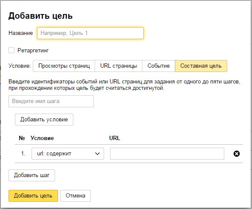The width and height of the screenshot is (252, 209).
Task: Switch to the URL страницы tab
Action: [119, 66]
